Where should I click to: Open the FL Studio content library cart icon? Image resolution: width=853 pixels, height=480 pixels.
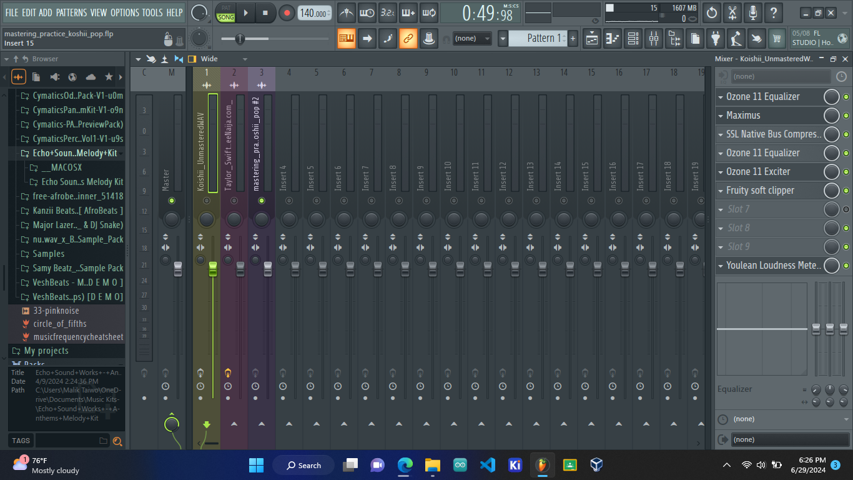(x=777, y=39)
